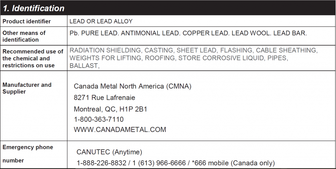Click the phone number 1-800-363-7110
This screenshot has height=169, width=336.
tap(98, 119)
